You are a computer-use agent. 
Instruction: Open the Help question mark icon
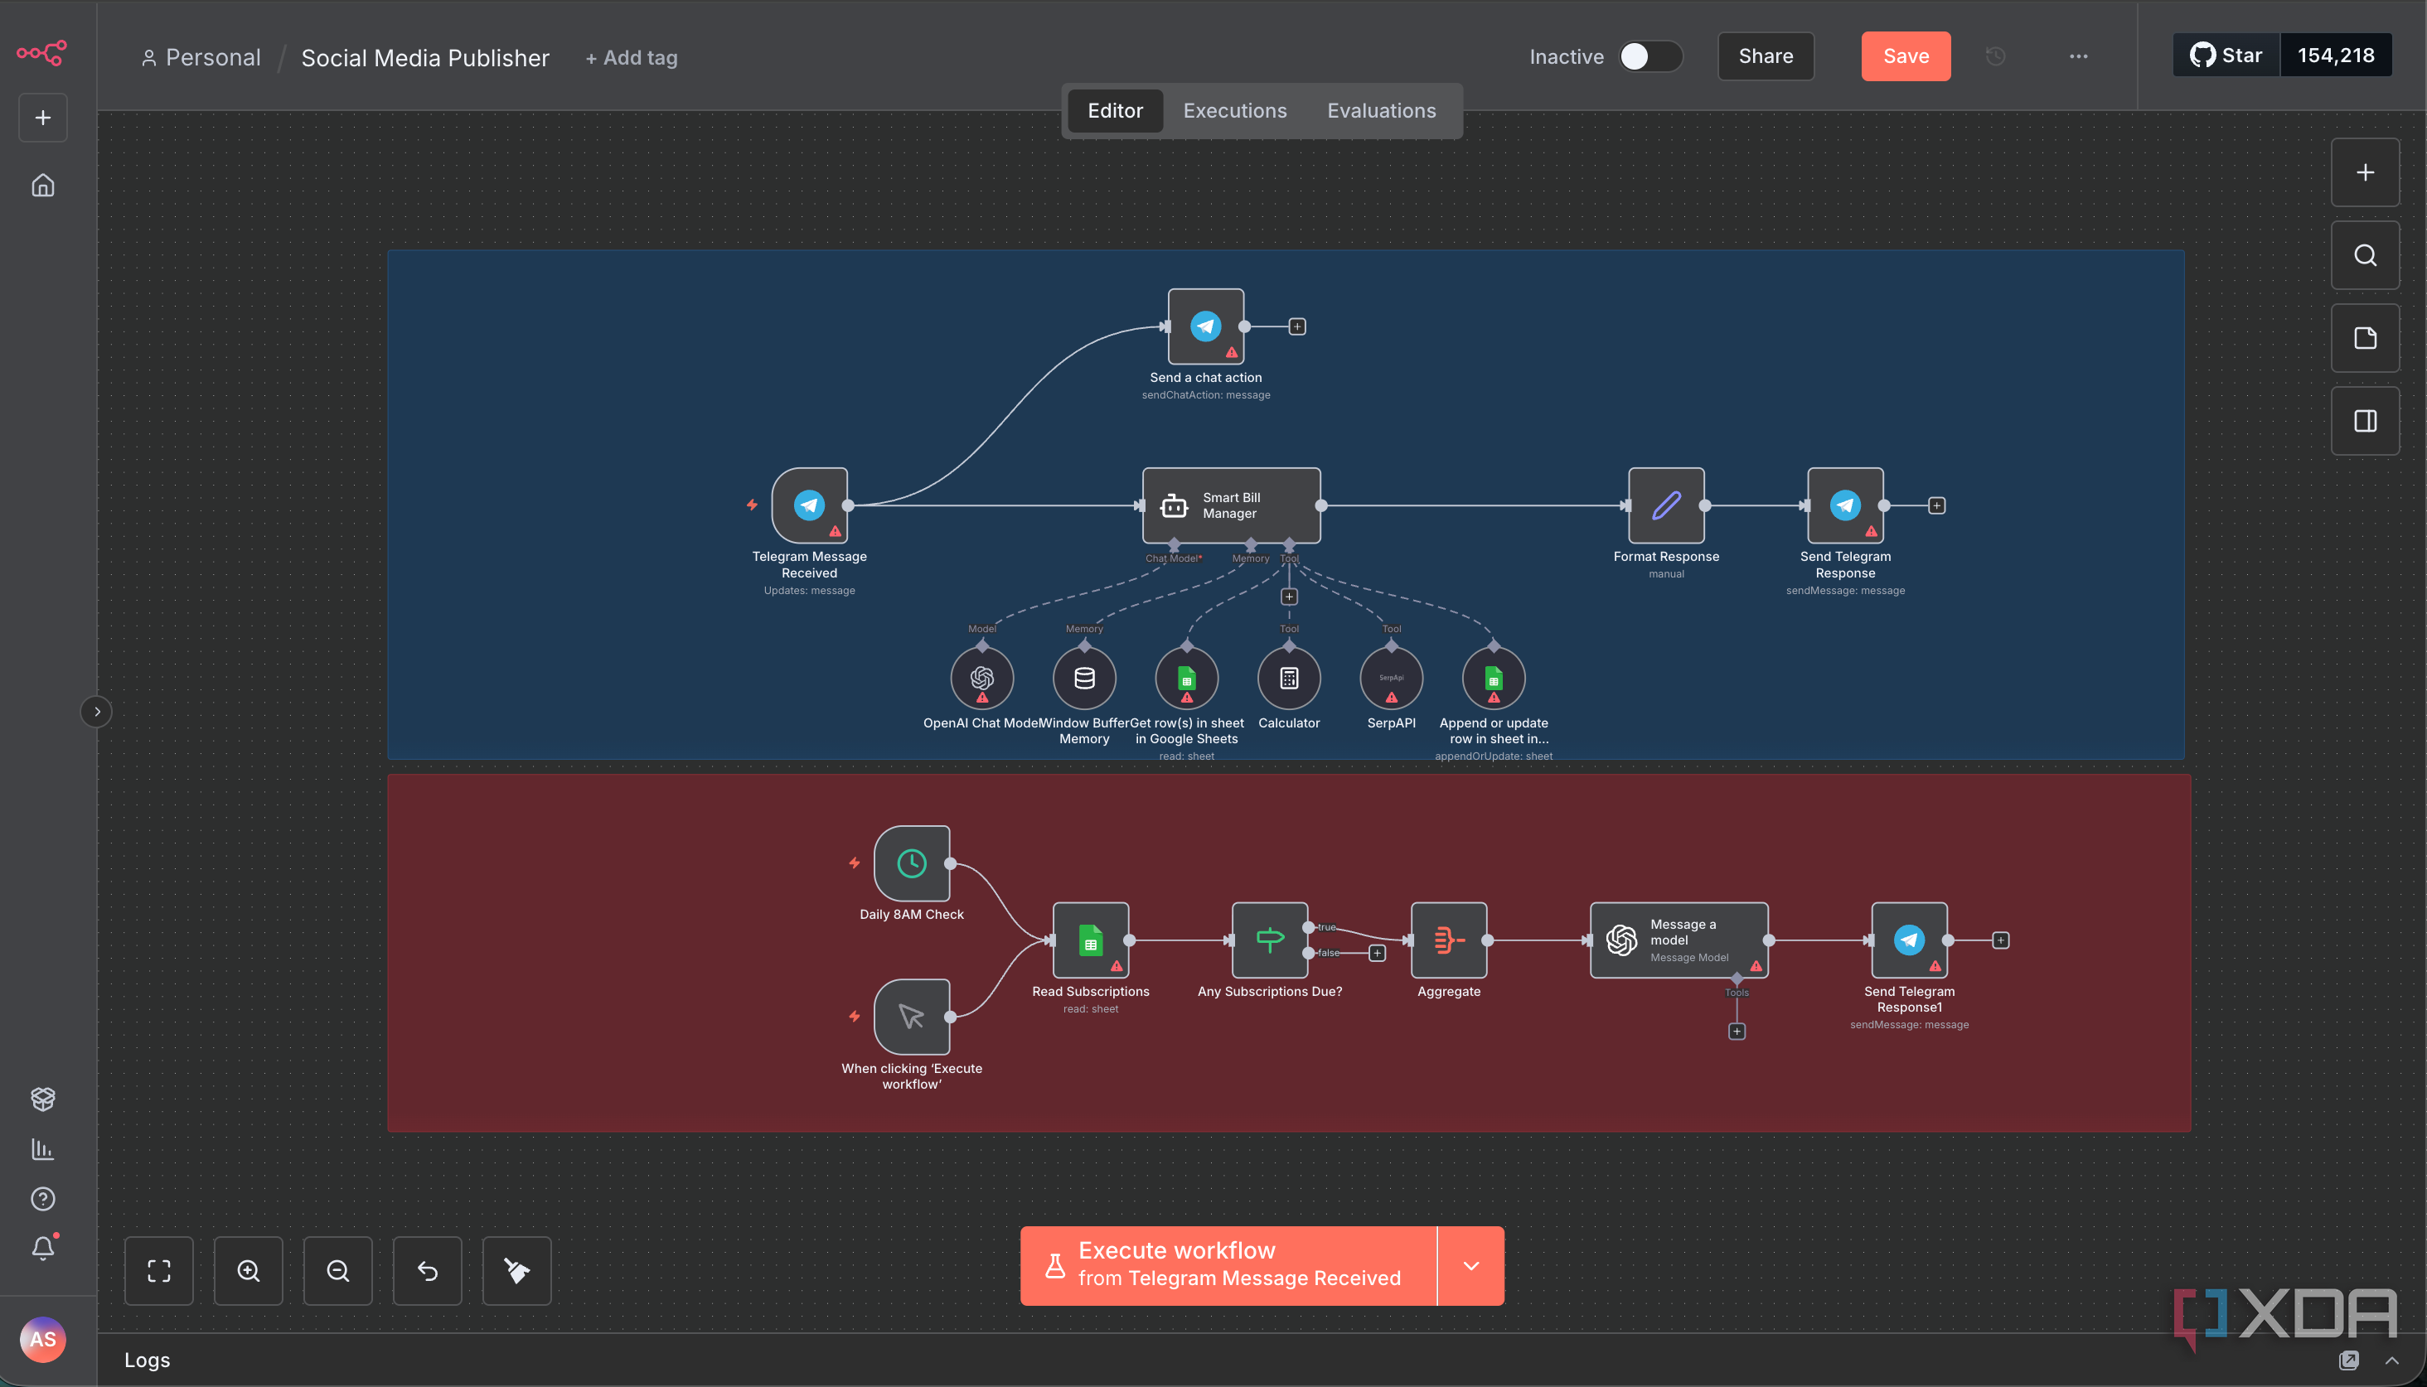click(x=43, y=1198)
